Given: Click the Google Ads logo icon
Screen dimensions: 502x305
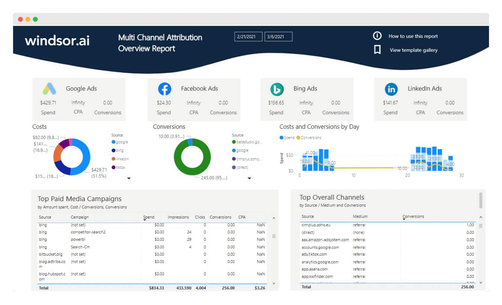Looking at the screenshot, I should [49, 89].
